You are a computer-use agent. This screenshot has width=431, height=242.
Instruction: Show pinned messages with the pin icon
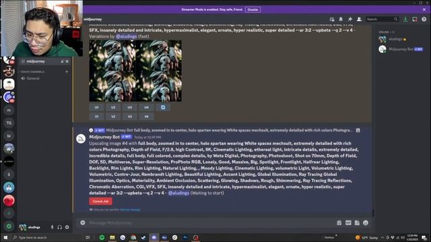tap(350, 19)
